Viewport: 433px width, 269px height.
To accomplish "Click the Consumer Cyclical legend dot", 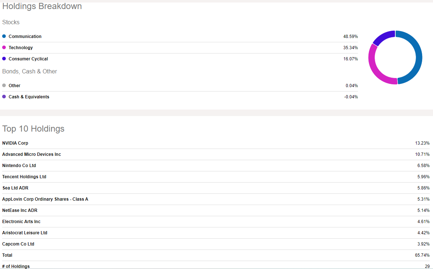I will click(4, 59).
